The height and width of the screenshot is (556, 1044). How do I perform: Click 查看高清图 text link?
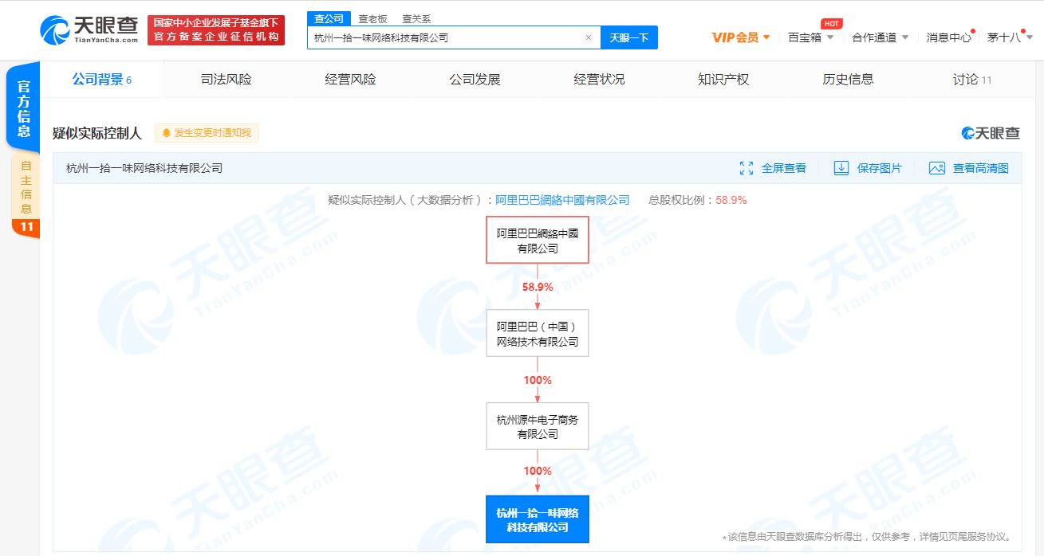[x=981, y=168]
